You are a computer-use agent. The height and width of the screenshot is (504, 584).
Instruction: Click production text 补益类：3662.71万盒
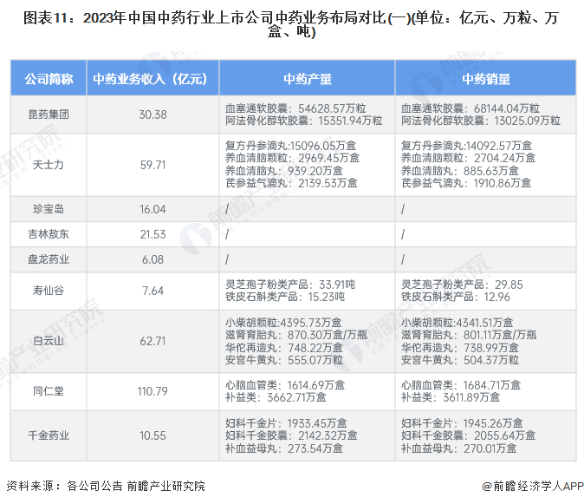tap(276, 397)
